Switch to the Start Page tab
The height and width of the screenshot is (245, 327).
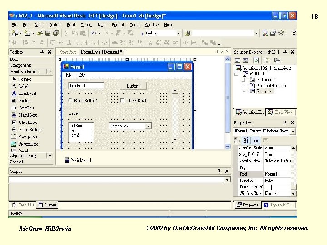pos(68,52)
